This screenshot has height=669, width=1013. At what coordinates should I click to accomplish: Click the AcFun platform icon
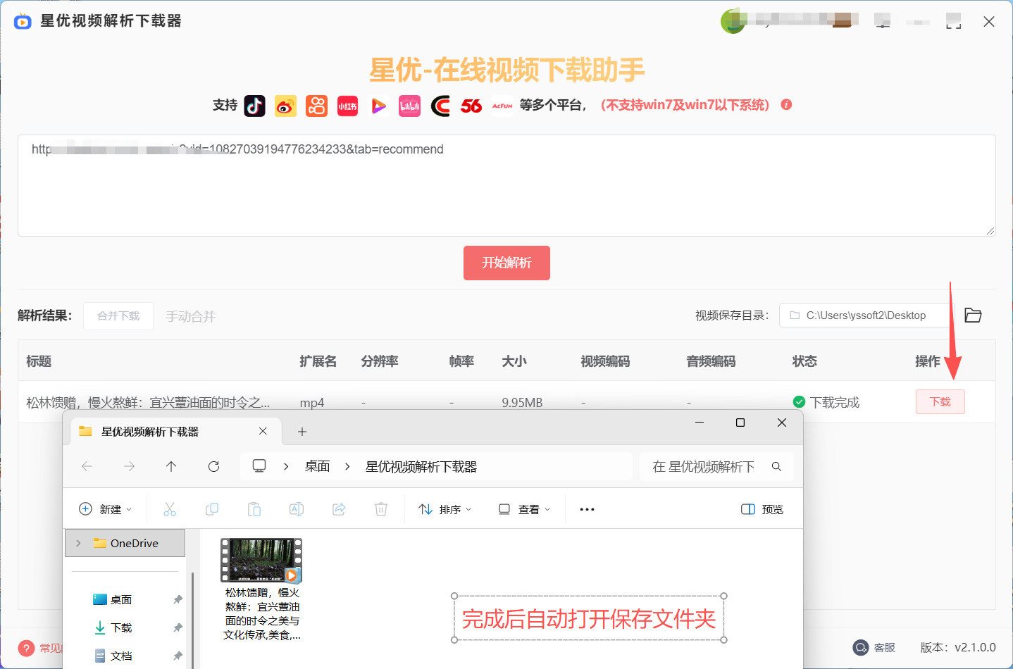click(x=502, y=106)
